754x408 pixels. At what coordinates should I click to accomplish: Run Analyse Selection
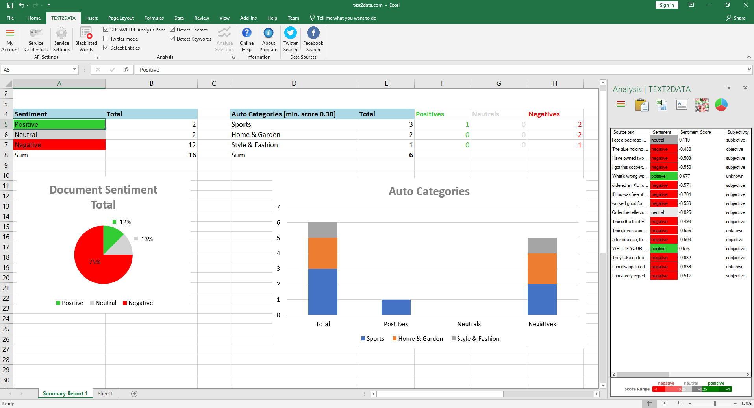(x=224, y=40)
